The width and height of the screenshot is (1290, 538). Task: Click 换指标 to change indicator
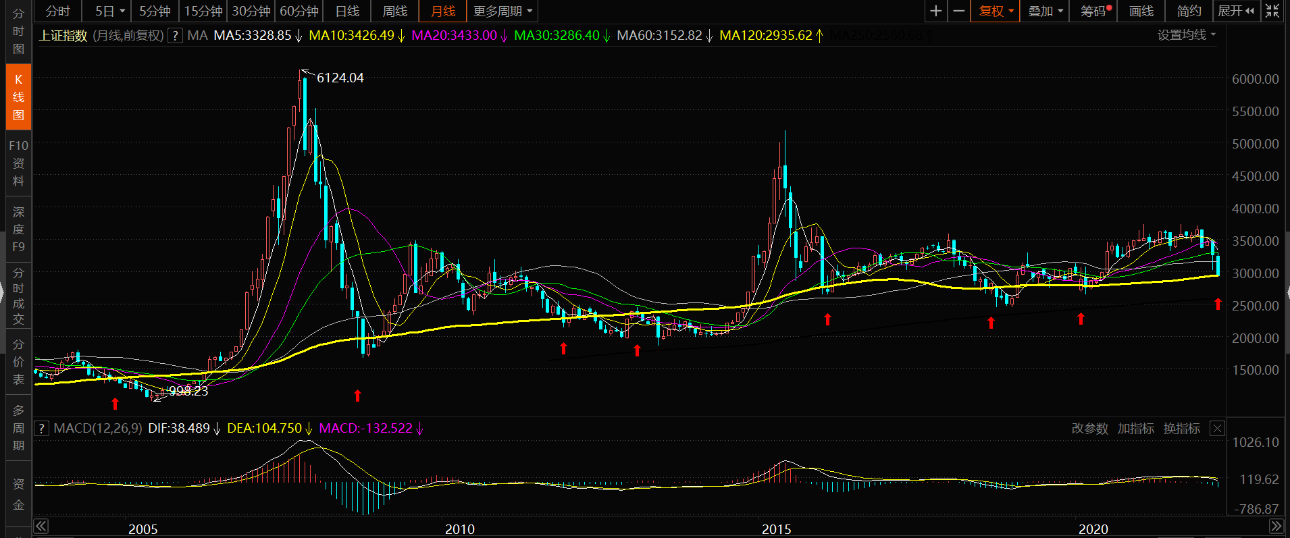tap(1181, 429)
